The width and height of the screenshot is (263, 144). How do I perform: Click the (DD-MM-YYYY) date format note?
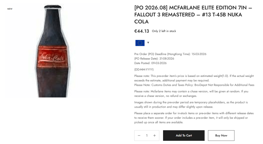(144, 69)
